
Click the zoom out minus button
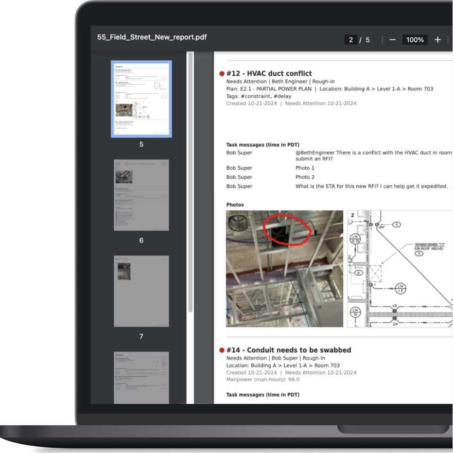(x=393, y=40)
